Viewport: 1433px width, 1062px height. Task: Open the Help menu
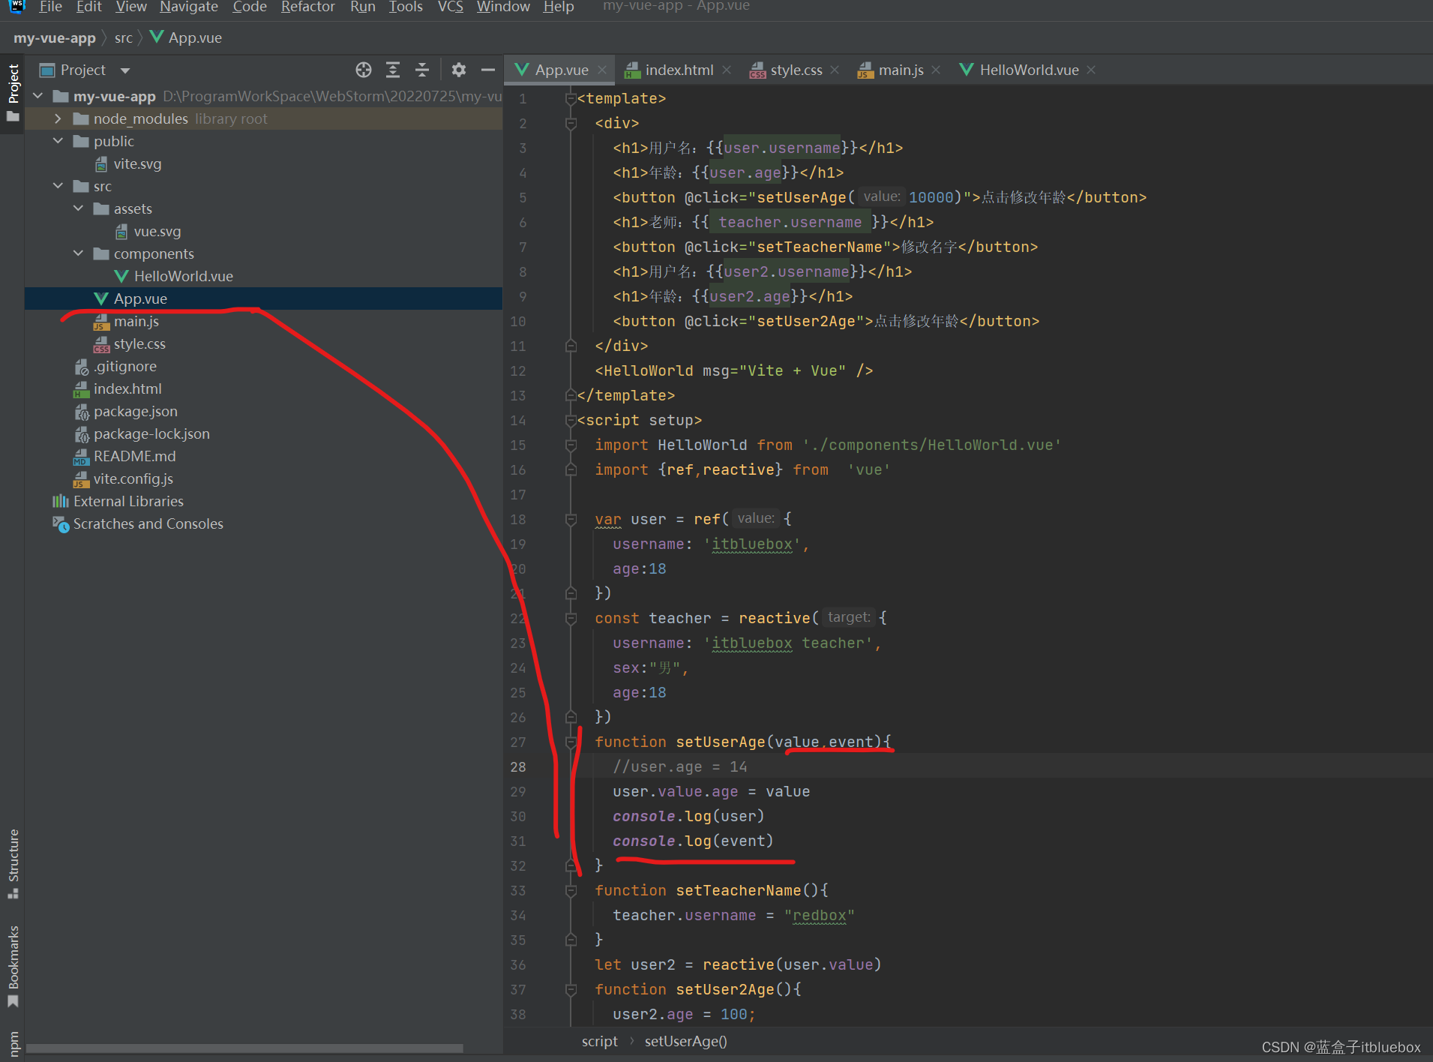[x=559, y=7]
